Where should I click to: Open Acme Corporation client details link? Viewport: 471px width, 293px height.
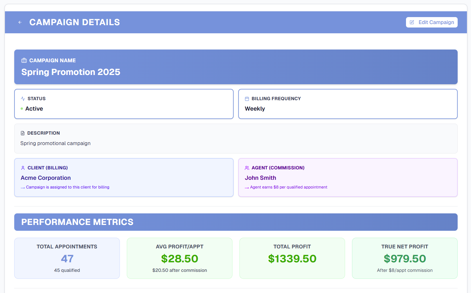tap(46, 178)
